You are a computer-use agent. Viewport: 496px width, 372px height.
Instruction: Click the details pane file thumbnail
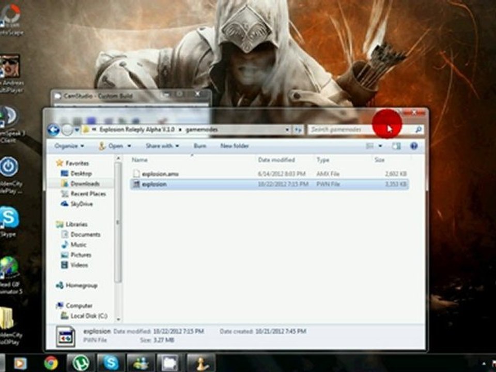pyautogui.click(x=66, y=336)
